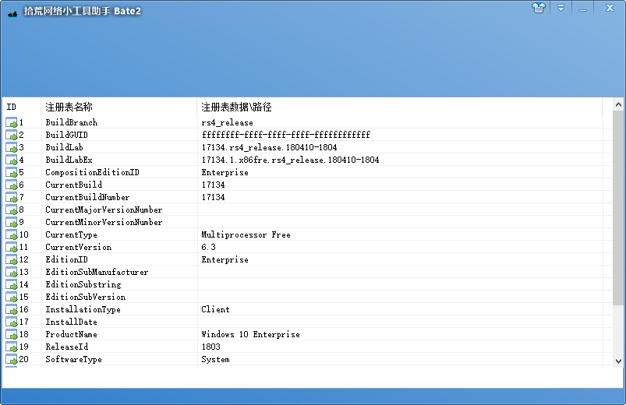The width and height of the screenshot is (626, 405).
Task: Click the row icon for ID 5 CompositionEditionID
Action: (12, 172)
